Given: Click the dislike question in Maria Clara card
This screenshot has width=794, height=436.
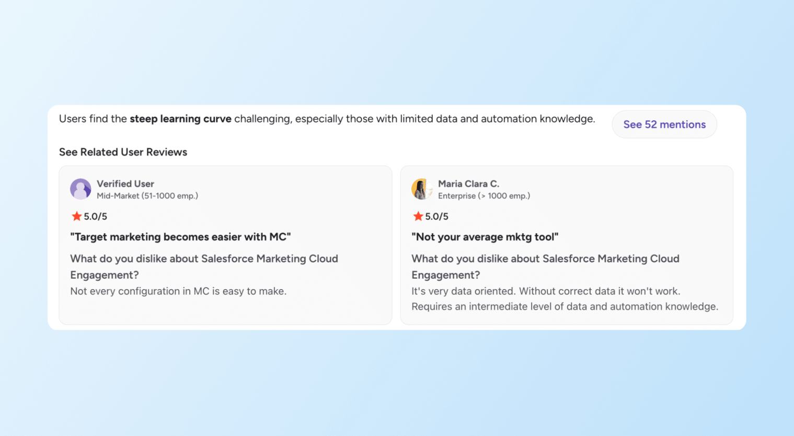Looking at the screenshot, I should coord(545,266).
